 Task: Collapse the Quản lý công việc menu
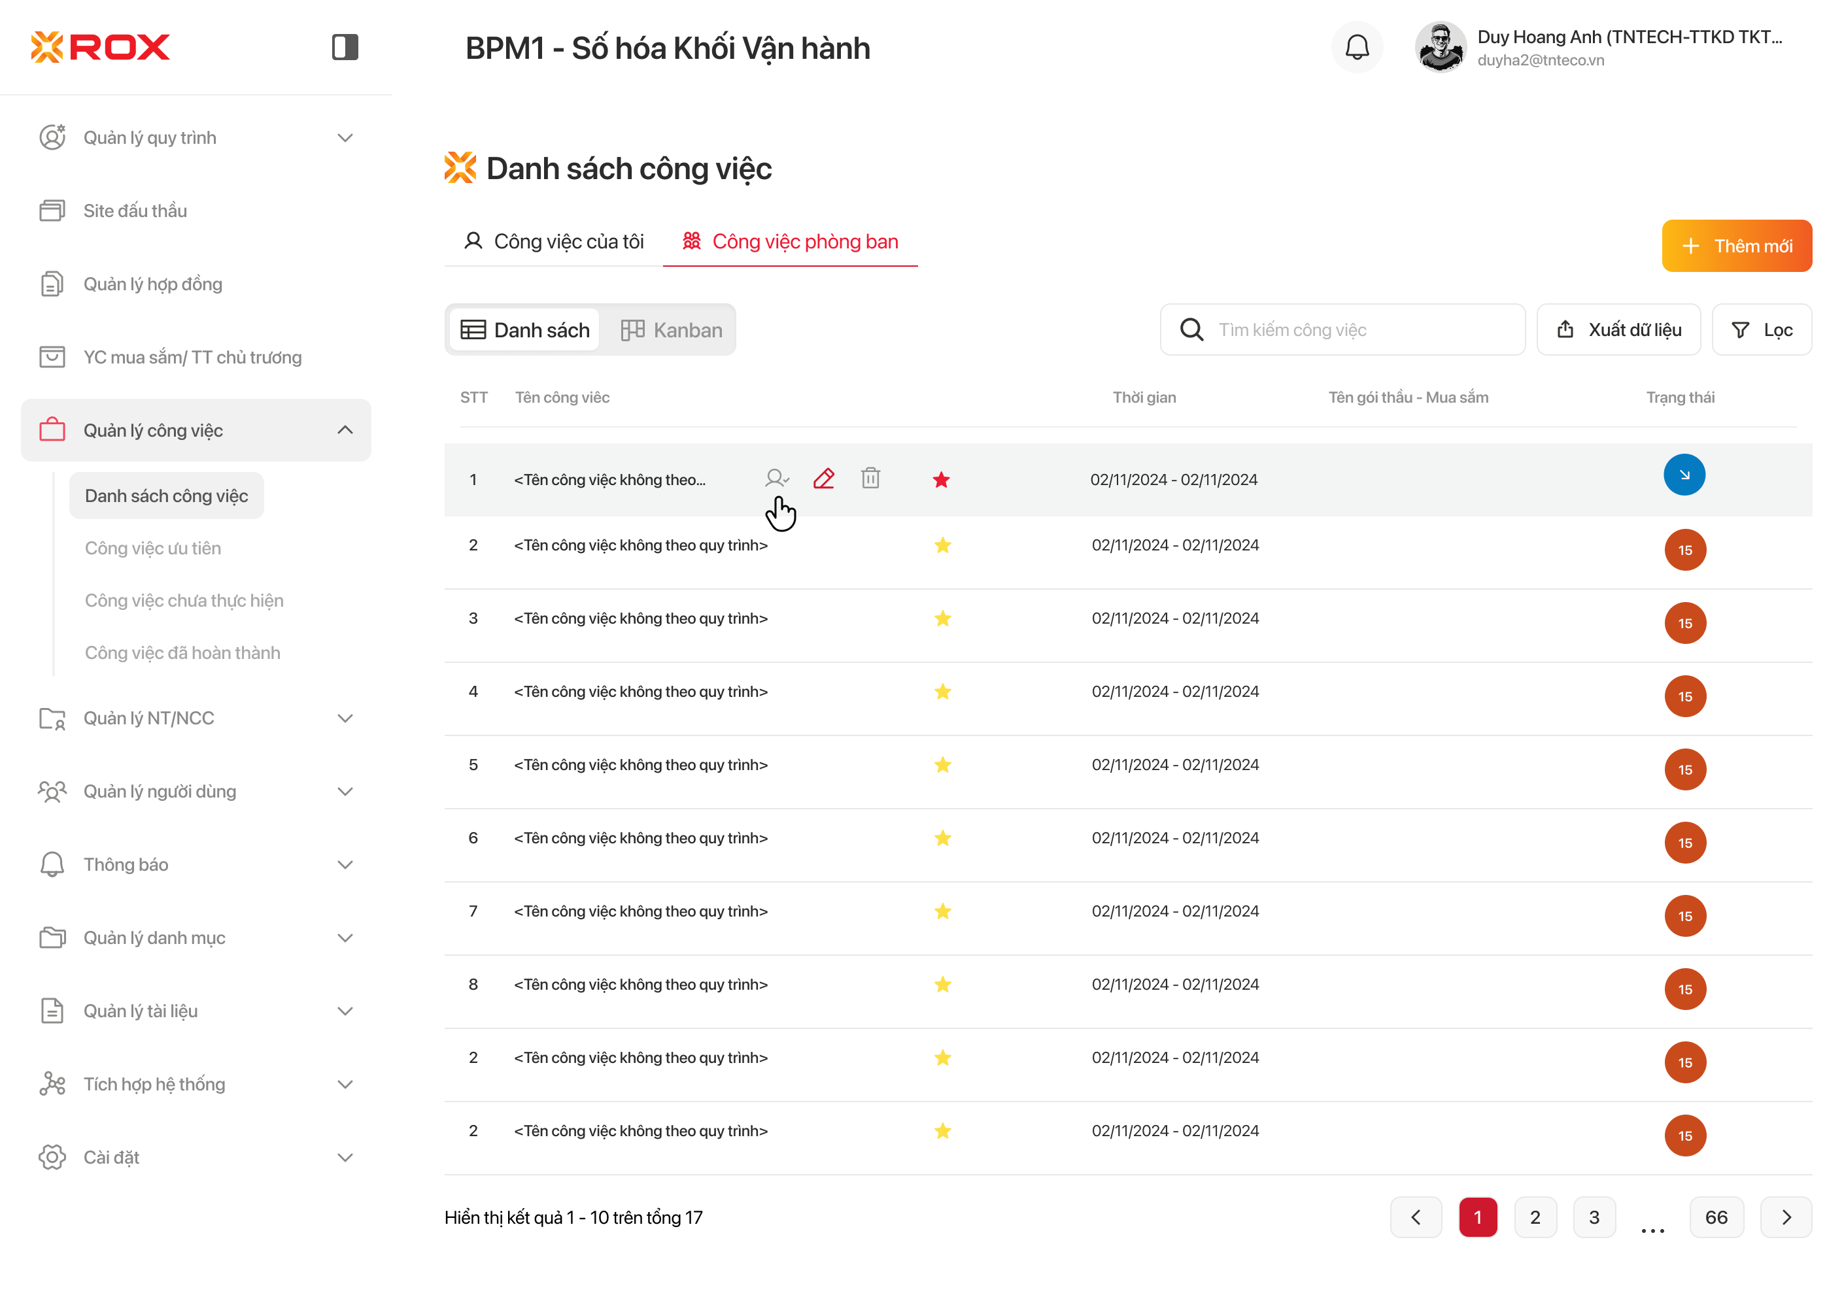[345, 430]
